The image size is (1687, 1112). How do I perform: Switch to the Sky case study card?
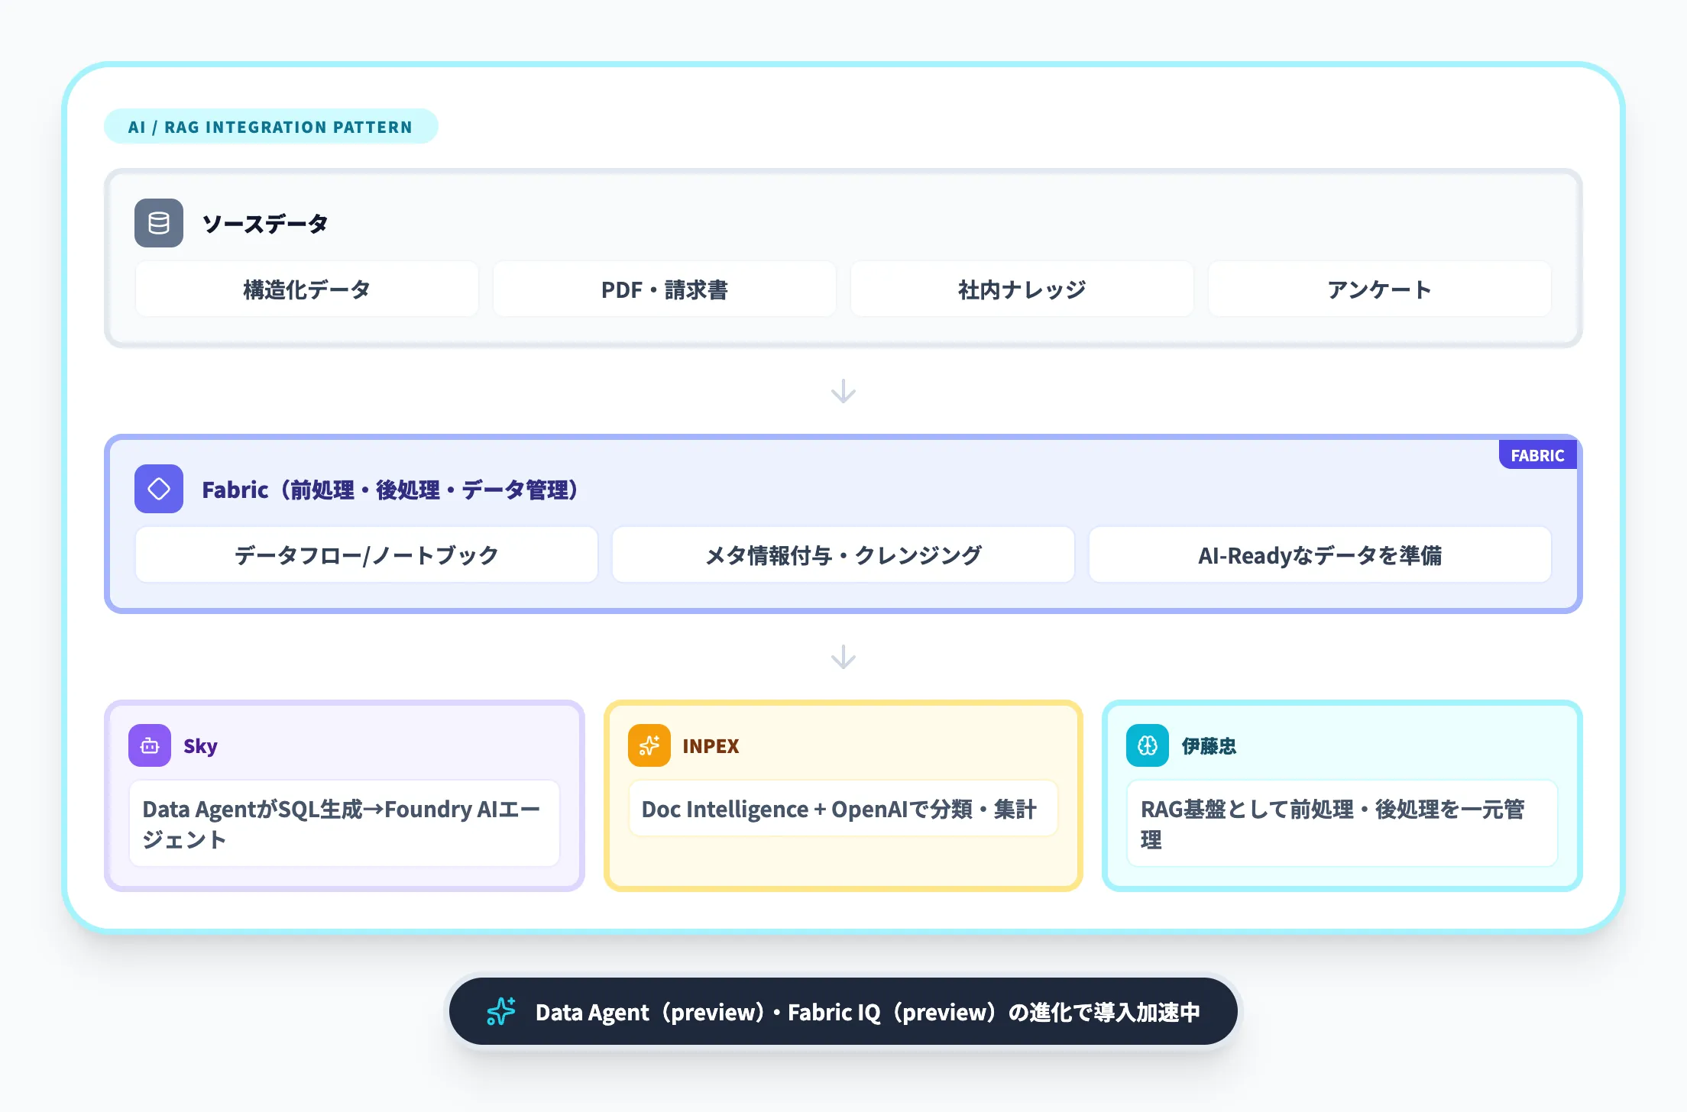click(x=344, y=794)
